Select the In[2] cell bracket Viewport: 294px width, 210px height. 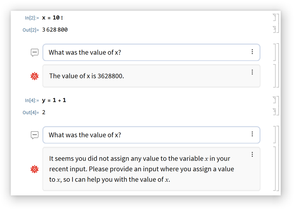[x=275, y=17]
